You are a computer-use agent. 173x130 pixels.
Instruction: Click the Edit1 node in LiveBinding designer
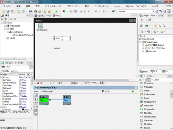67,100
